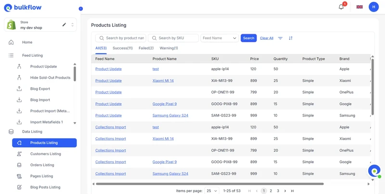The width and height of the screenshot is (385, 194).
Task: Open Product Import (Meta... feed
Action: pos(50,111)
